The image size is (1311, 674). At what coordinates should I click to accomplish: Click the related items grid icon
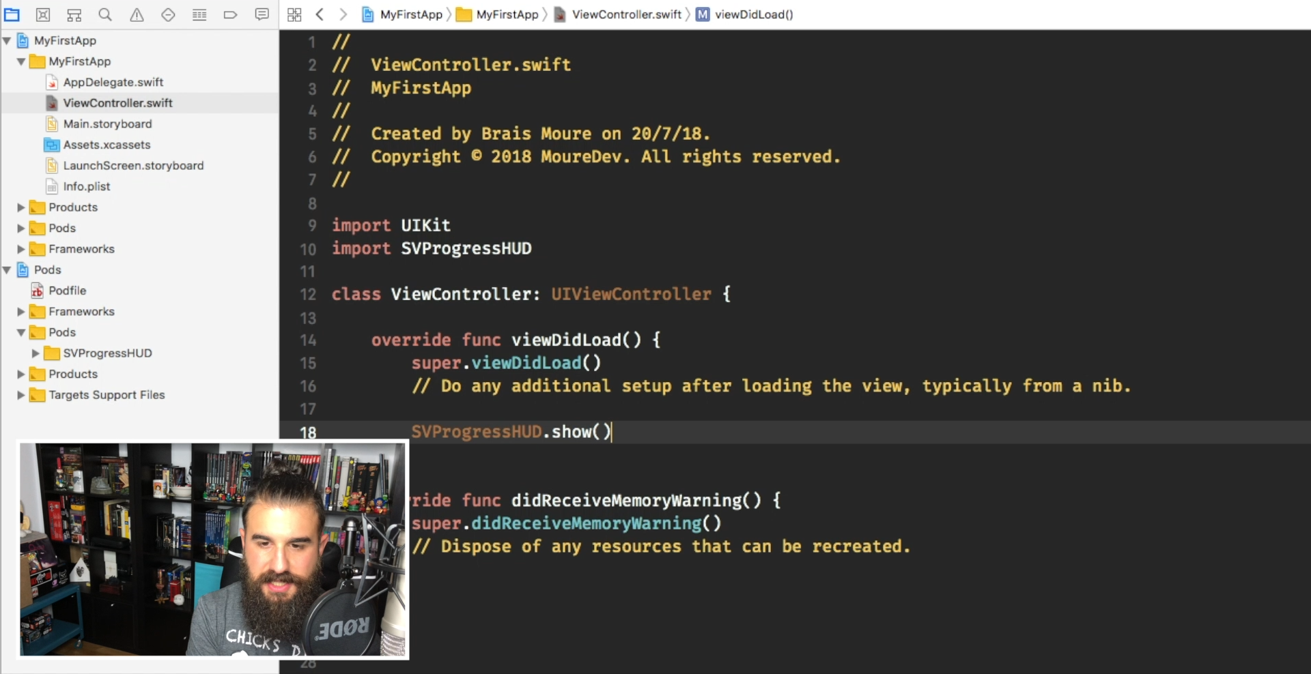coord(294,14)
